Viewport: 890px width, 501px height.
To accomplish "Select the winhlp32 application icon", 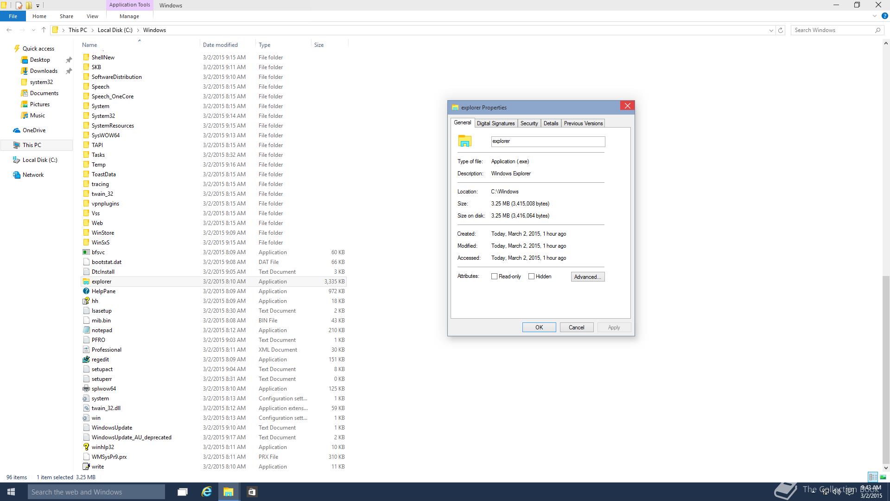I will click(x=86, y=447).
